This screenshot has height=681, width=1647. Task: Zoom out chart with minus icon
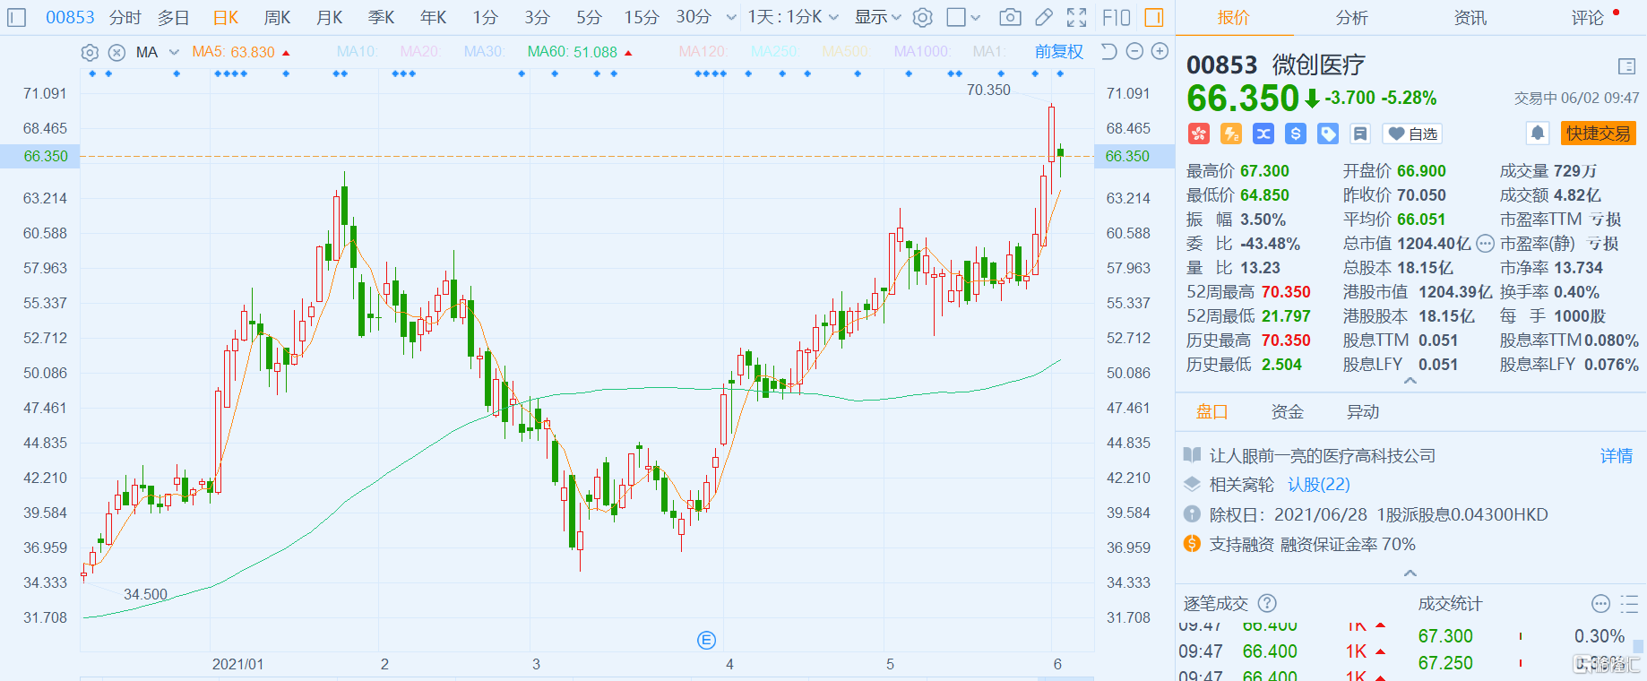tap(1134, 52)
